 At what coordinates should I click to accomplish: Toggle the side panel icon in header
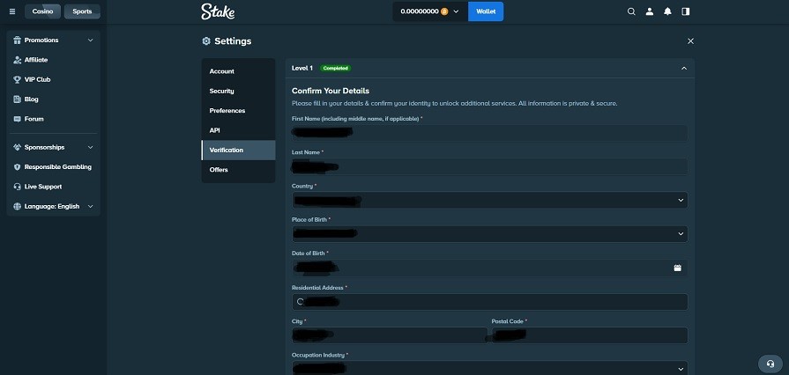[685, 11]
